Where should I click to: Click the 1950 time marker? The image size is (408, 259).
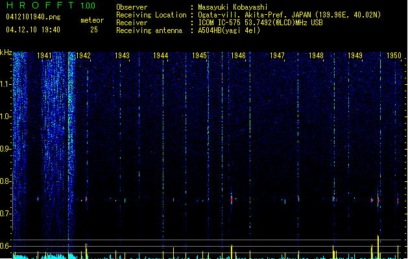(x=394, y=56)
